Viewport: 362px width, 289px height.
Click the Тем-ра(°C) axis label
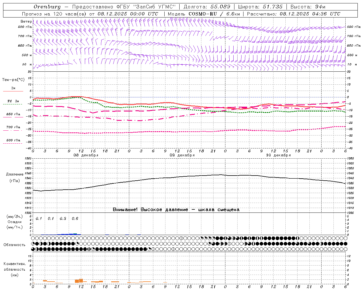pyautogui.click(x=13, y=80)
